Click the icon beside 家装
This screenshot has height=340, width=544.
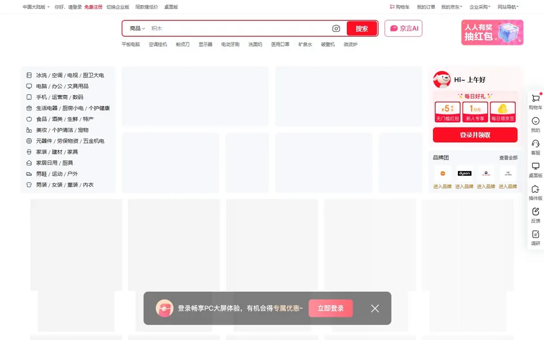tap(29, 152)
